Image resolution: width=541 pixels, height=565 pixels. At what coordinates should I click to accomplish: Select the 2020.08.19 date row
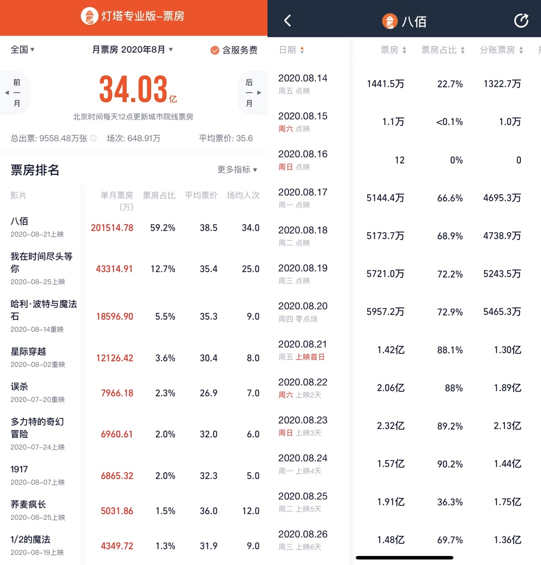(404, 274)
